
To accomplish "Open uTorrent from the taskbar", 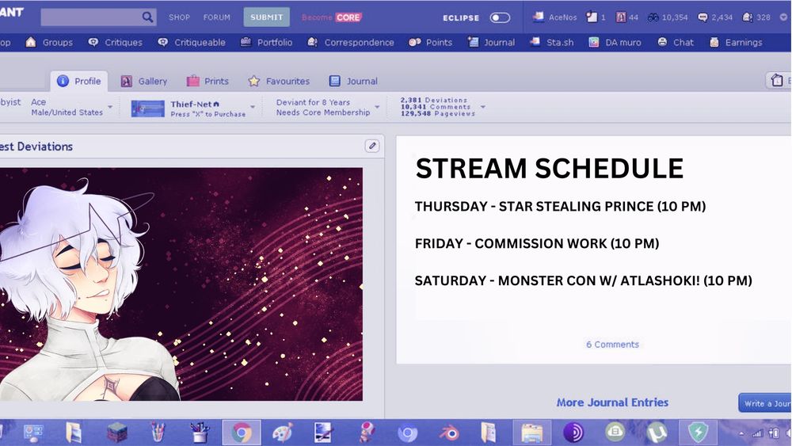I will (x=657, y=433).
